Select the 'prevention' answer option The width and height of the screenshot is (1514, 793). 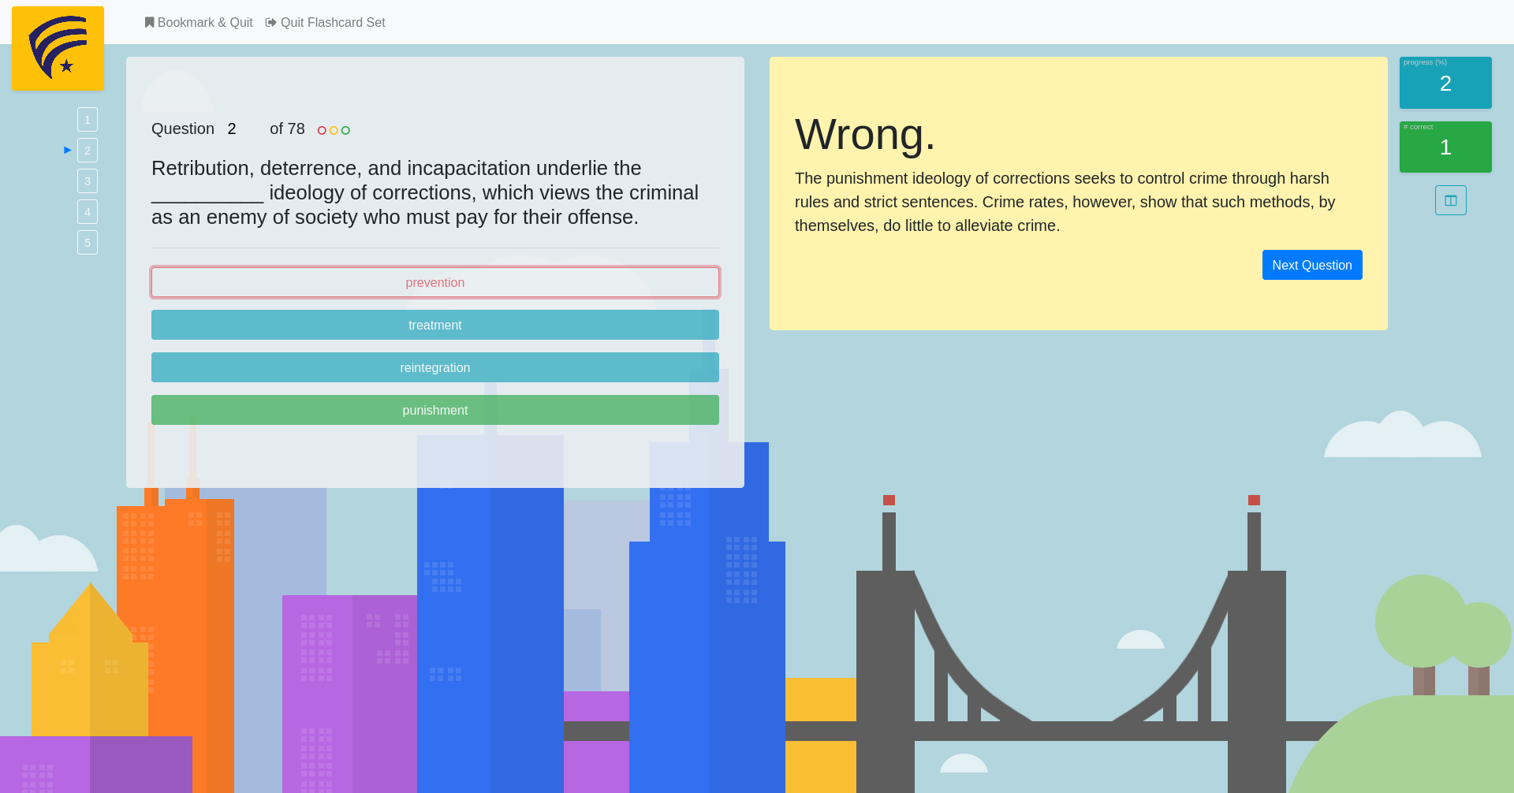435,282
